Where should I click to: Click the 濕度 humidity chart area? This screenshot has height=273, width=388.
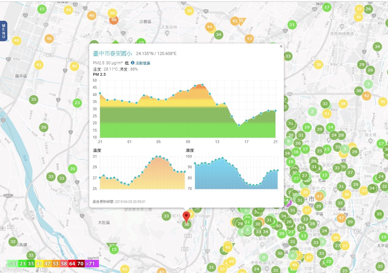tap(236, 173)
